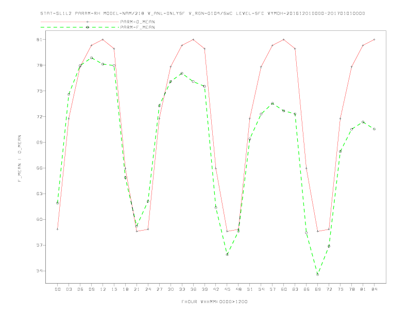Click the y-axis tick label 69
This screenshot has width=408, height=315.
coord(39,143)
